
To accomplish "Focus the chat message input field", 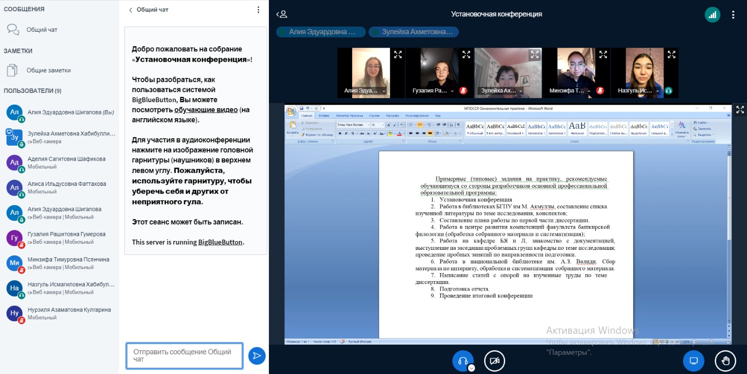I will 184,356.
